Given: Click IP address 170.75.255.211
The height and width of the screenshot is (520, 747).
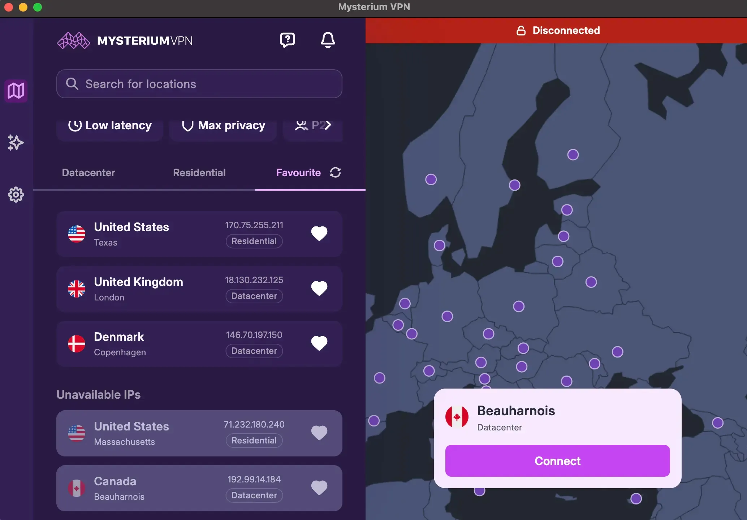Looking at the screenshot, I should (254, 225).
